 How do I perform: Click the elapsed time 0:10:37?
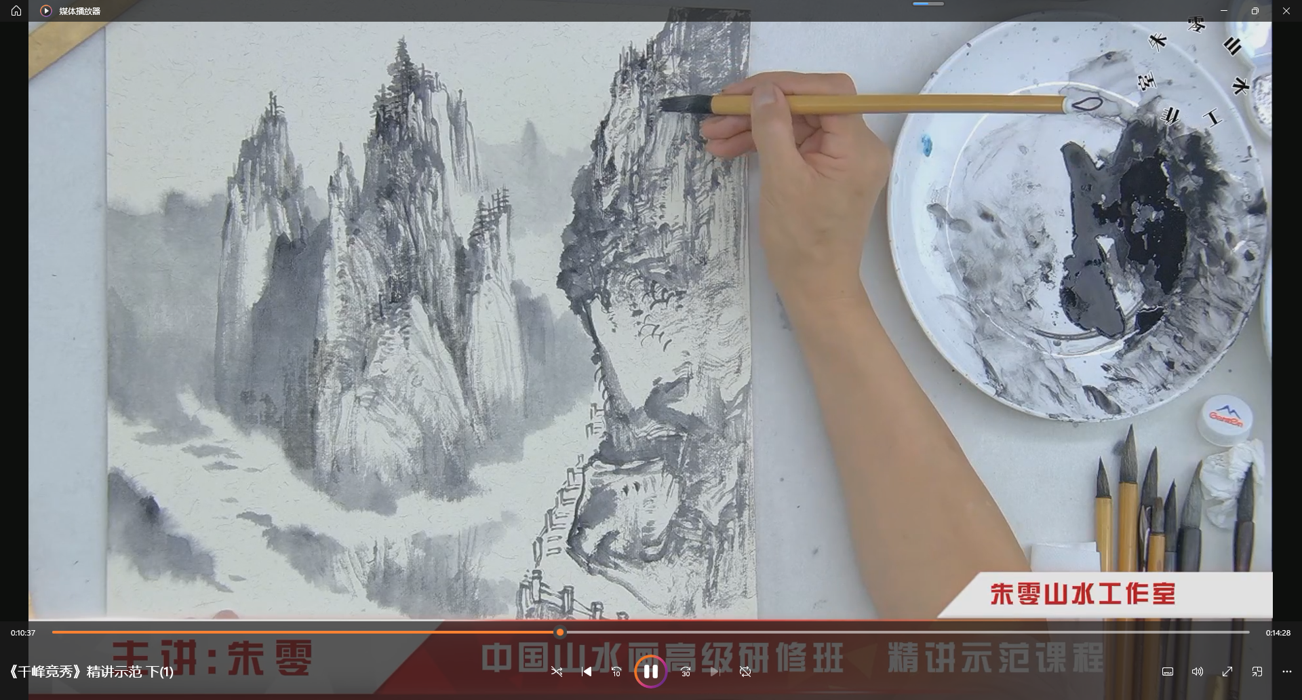pyautogui.click(x=23, y=633)
